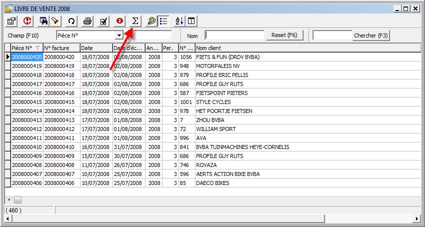Click the Date column header
The width and height of the screenshot is (425, 227).
click(x=96, y=48)
